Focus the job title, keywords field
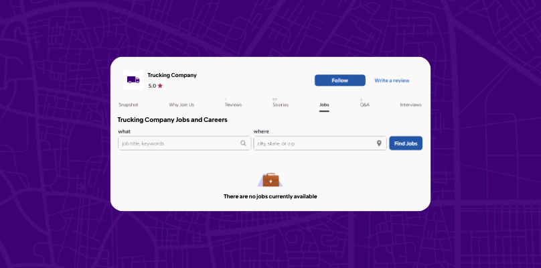Image resolution: width=541 pixels, height=268 pixels. click(x=185, y=143)
